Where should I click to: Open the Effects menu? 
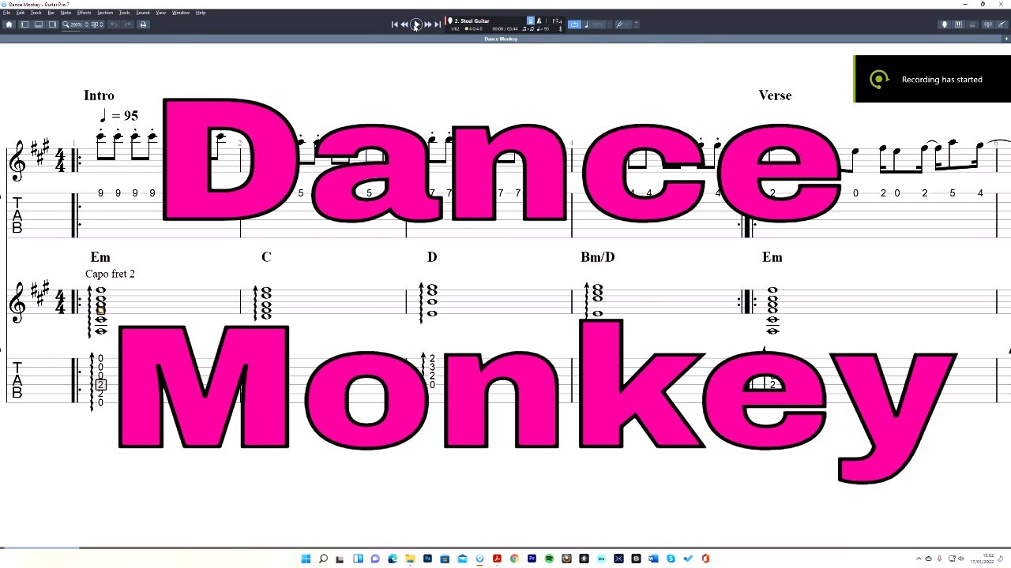point(84,13)
